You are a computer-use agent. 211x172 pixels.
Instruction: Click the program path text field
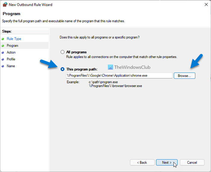(119, 75)
